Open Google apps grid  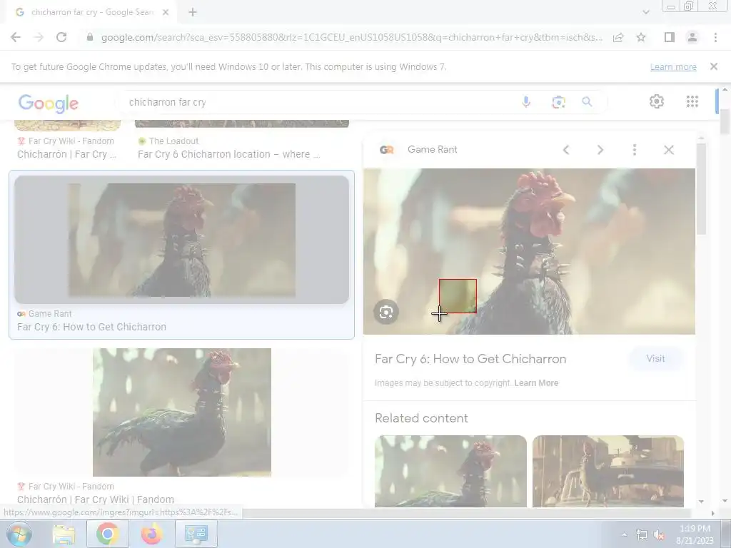point(692,101)
